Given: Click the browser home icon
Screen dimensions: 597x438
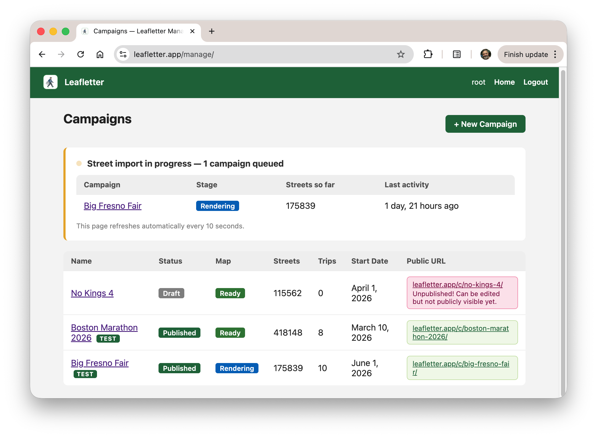Looking at the screenshot, I should 100,55.
